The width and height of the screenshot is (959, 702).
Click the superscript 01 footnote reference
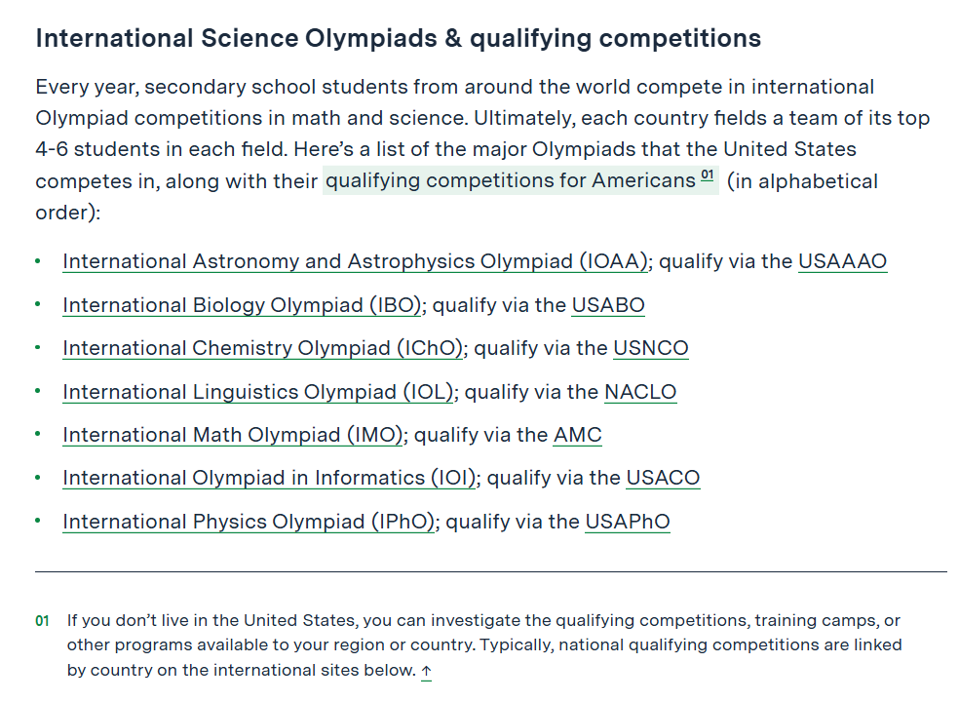pos(708,176)
